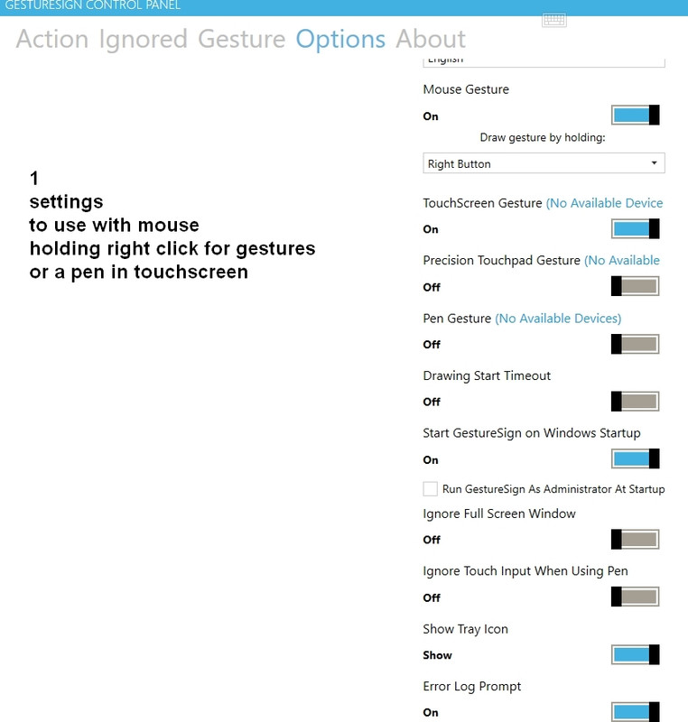Disable the Error Log Prompt toggle
The width and height of the screenshot is (688, 722).
tap(635, 712)
